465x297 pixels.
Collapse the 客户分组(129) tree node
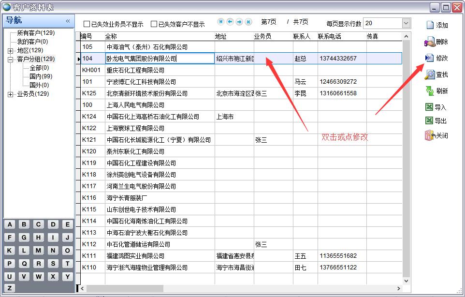pyautogui.click(x=11, y=59)
